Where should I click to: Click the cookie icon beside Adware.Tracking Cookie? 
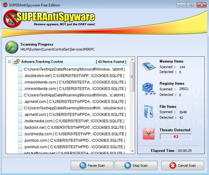pyautogui.click(x=17, y=61)
